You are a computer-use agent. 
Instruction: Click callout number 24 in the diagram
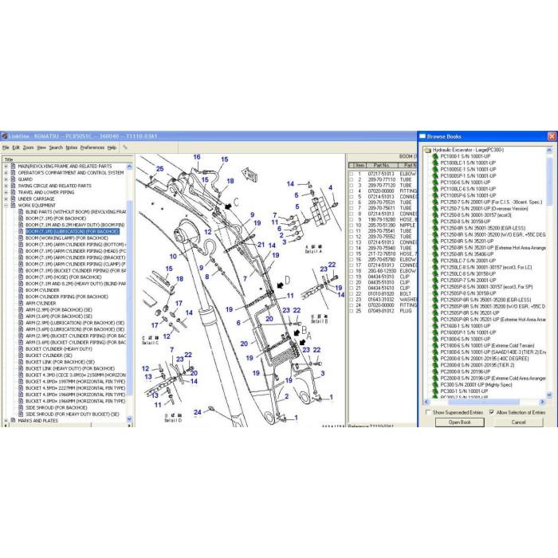click(x=198, y=412)
